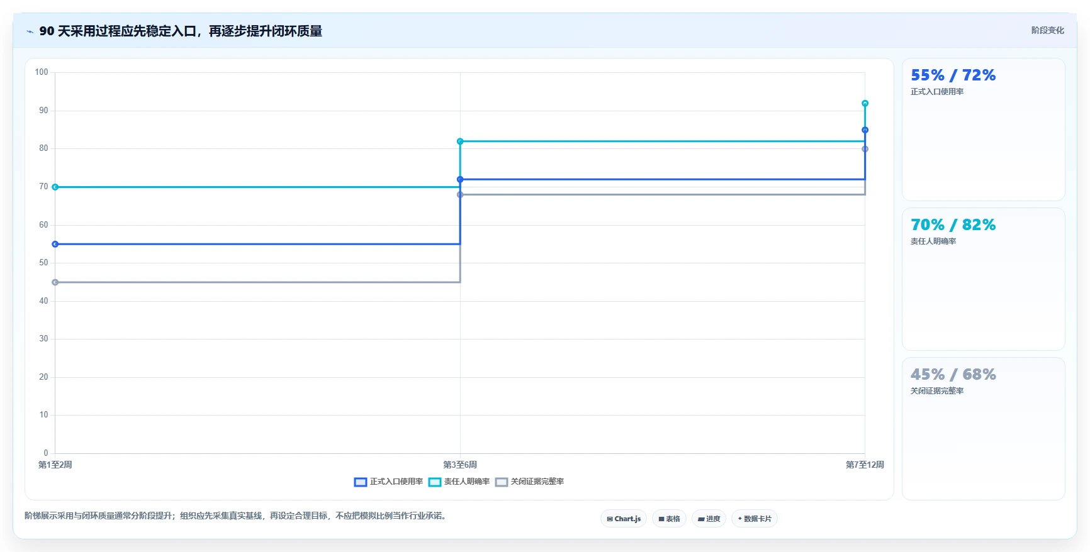The height and width of the screenshot is (552, 1090).
Task: Click the 进度 tag
Action: point(709,519)
